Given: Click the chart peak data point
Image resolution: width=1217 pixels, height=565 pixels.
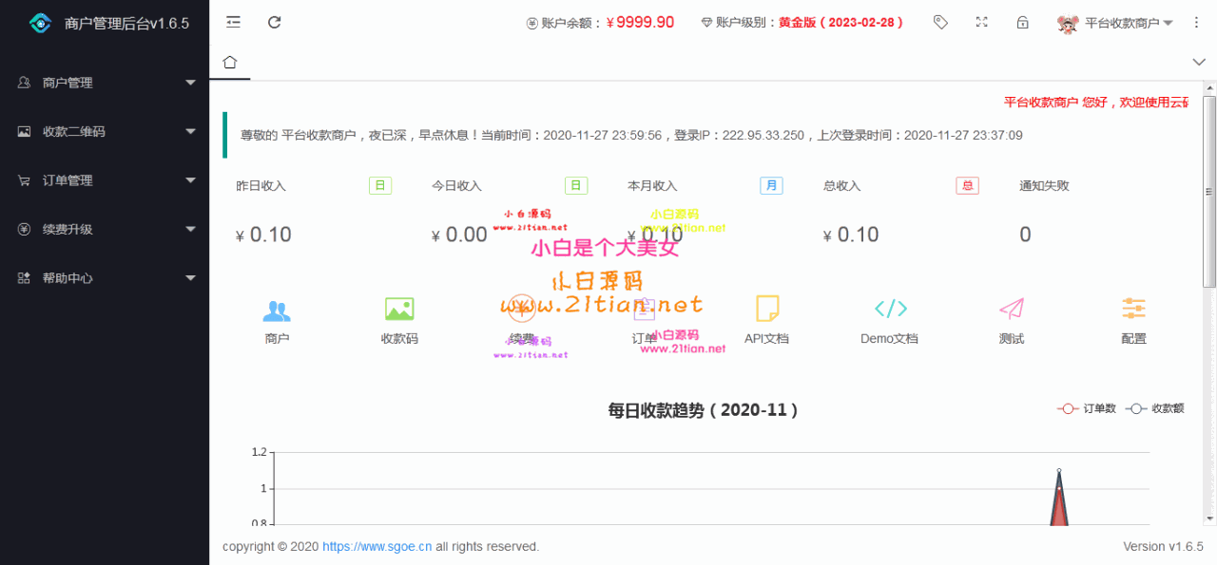Looking at the screenshot, I should 1059,470.
